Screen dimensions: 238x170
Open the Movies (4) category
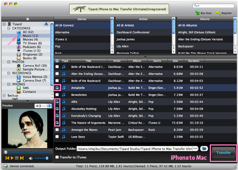tap(30, 39)
